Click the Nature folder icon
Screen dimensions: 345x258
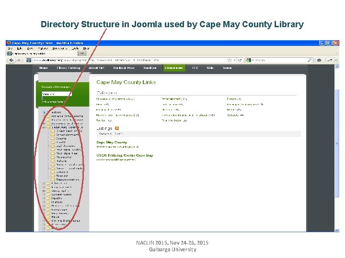(53, 161)
